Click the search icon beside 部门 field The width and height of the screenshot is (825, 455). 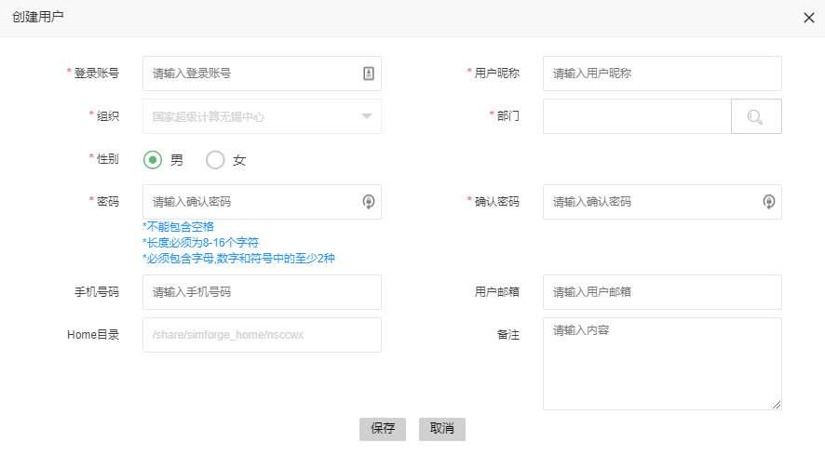pos(756,116)
